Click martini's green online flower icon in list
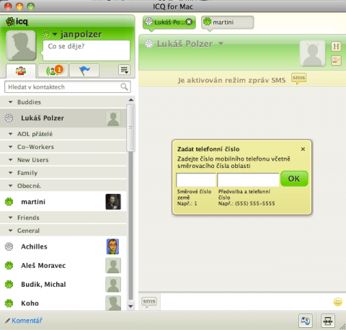This screenshot has width=346, height=330. pyautogui.click(x=9, y=202)
